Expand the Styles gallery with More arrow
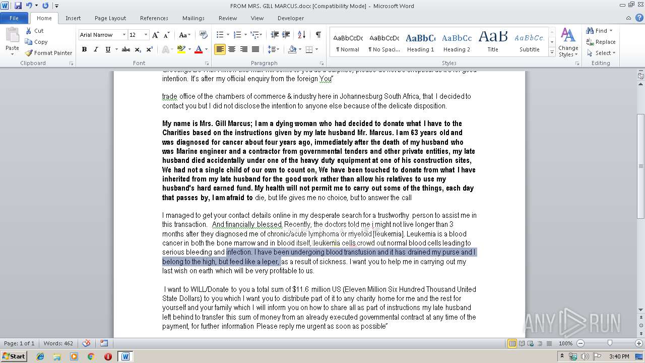Viewport: 645px width, 363px height. click(x=552, y=53)
